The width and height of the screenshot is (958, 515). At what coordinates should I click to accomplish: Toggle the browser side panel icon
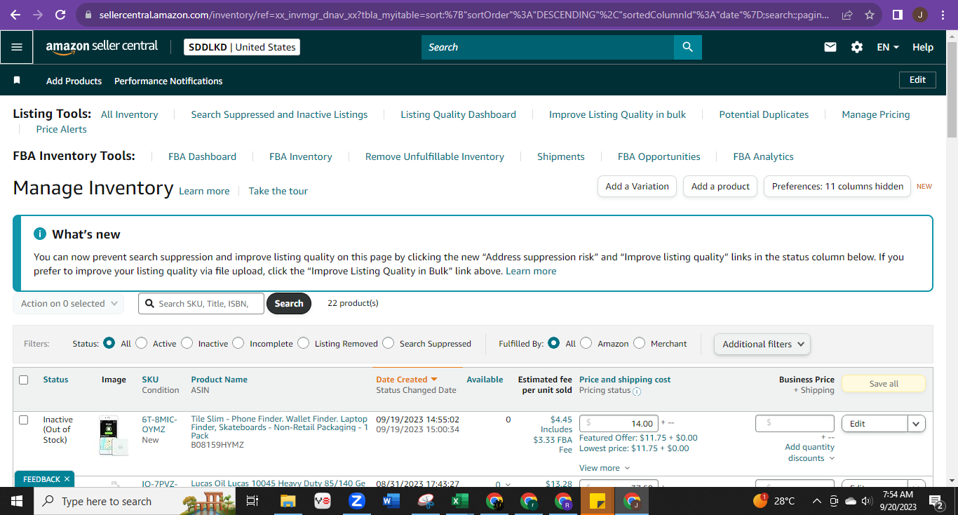[897, 14]
